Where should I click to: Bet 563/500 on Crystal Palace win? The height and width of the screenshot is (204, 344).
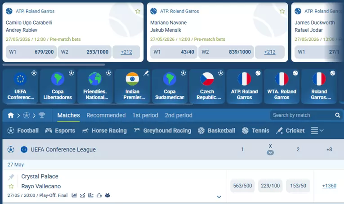point(242,186)
